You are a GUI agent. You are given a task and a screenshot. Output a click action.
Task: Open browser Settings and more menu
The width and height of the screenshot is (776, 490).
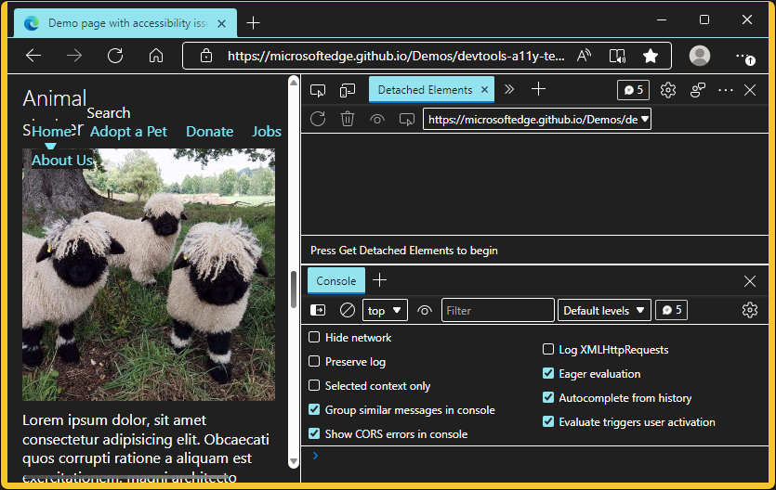point(744,57)
